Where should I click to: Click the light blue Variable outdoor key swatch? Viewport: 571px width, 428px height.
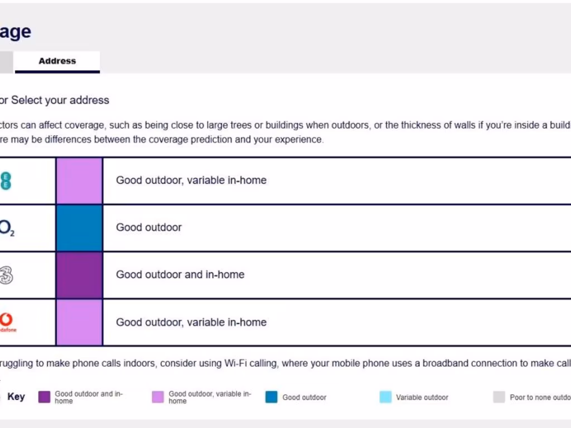[x=385, y=397]
